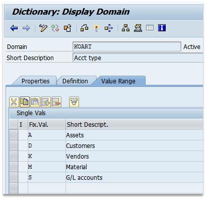Click fixed value S cell
The height and width of the screenshot is (199, 206).
coord(47,177)
